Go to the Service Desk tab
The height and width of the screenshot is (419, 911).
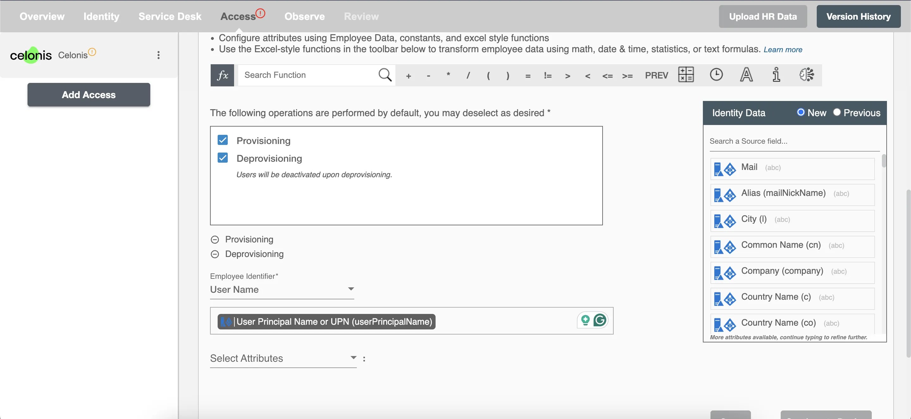click(x=170, y=16)
